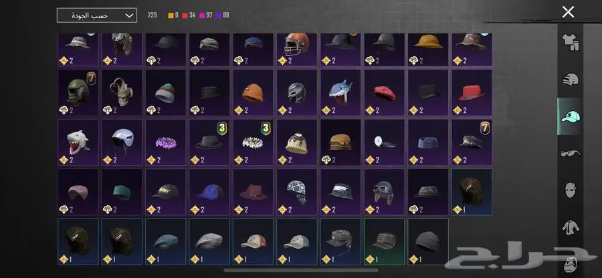Select the hamburger hat item
Image resolution: width=602 pixels, height=278 pixels.
(340, 142)
